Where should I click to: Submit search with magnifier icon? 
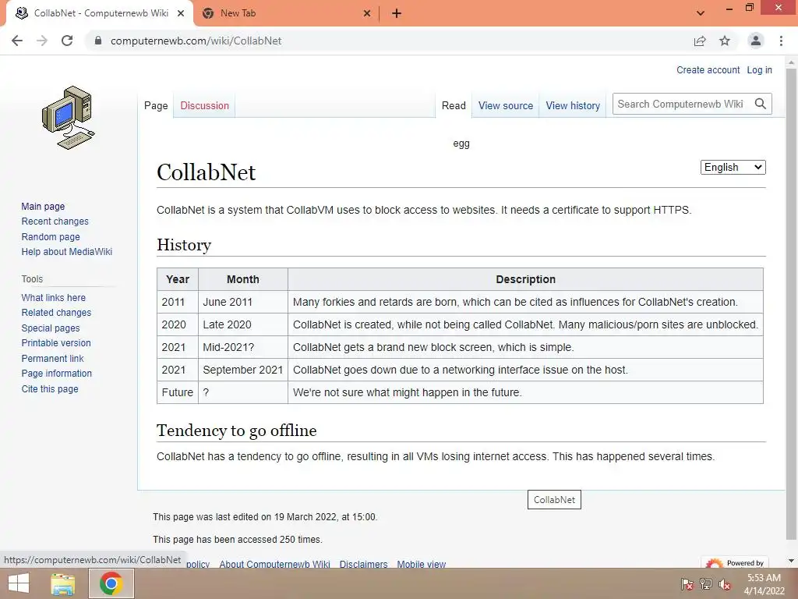(761, 104)
